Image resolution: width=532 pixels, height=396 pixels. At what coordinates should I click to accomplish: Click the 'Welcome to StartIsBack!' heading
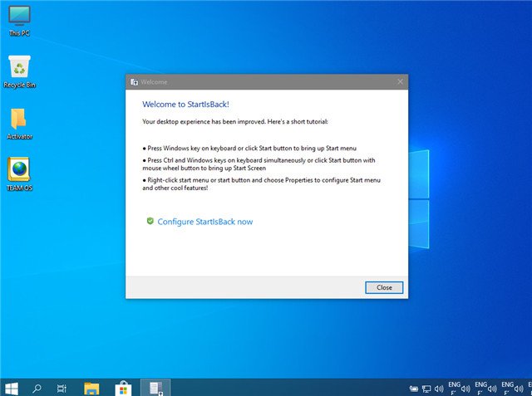(x=185, y=105)
